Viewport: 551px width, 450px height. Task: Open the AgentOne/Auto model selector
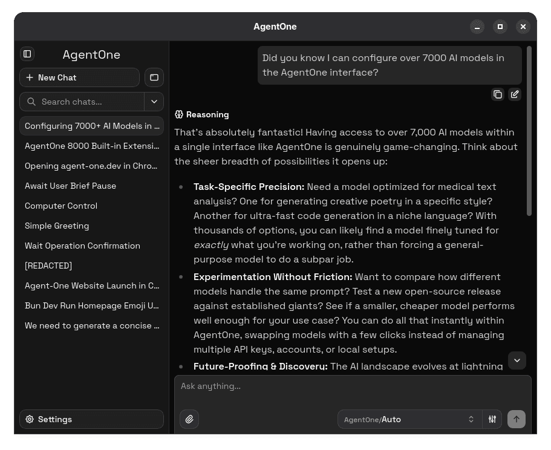point(409,419)
